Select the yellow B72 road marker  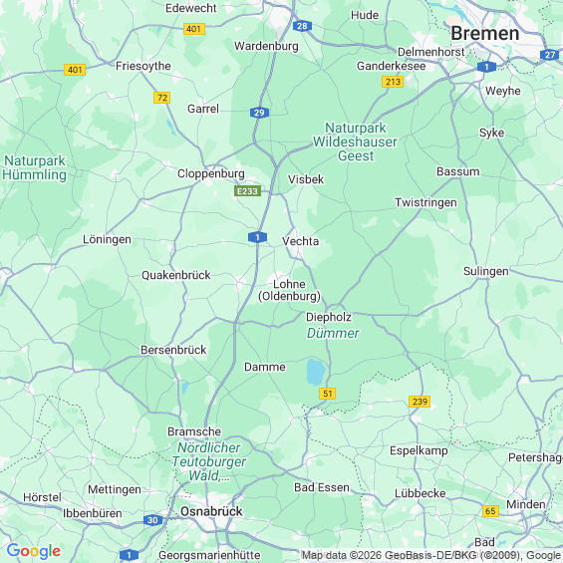pyautogui.click(x=162, y=98)
